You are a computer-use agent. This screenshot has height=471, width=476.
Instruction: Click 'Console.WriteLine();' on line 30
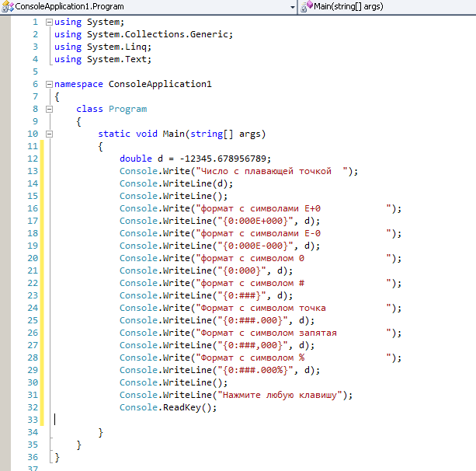point(174,383)
